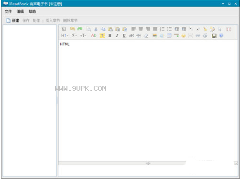
Task: Insert an image into the page
Action: pyautogui.click(x=154, y=35)
